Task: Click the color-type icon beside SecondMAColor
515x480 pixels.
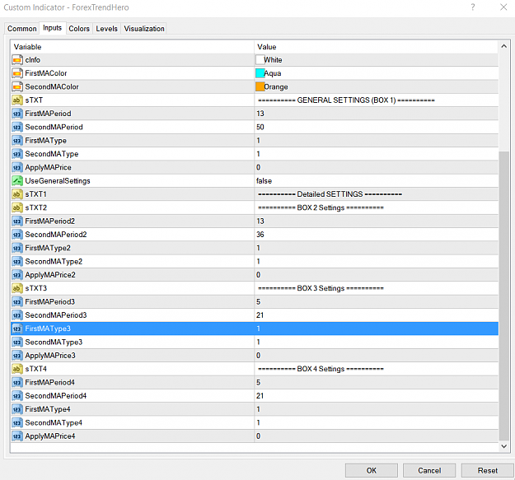Action: (x=17, y=87)
